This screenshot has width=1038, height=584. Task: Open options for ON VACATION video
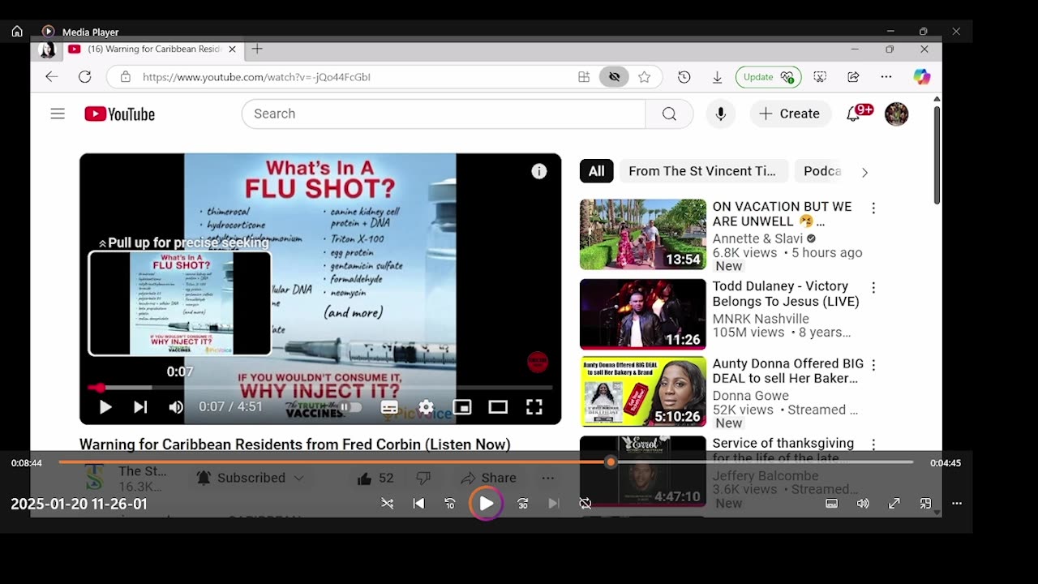tap(873, 208)
